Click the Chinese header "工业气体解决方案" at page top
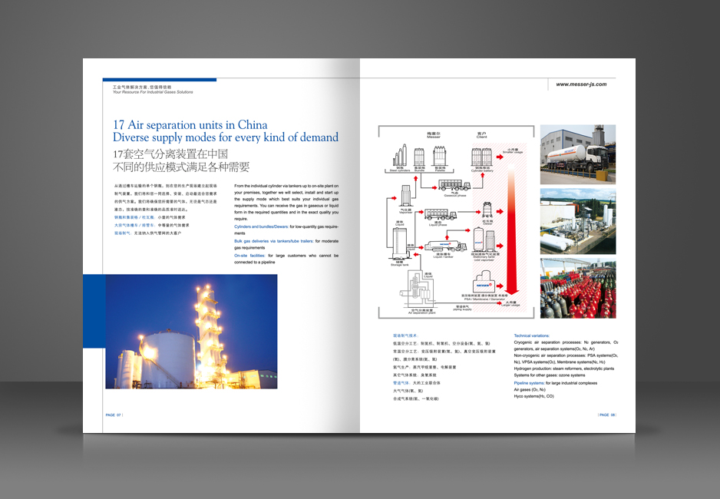The height and width of the screenshot is (499, 720). [129, 87]
